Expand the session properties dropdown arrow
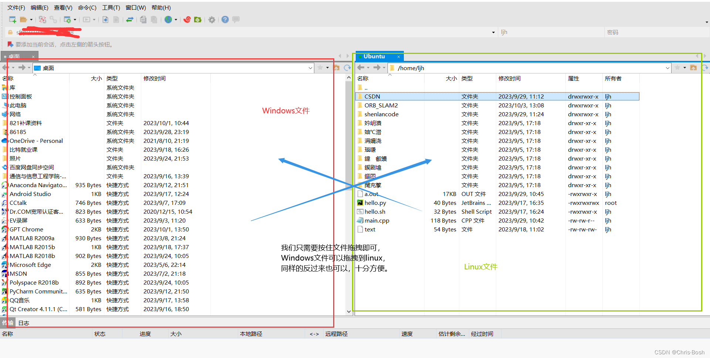This screenshot has width=710, height=358. 75,20
